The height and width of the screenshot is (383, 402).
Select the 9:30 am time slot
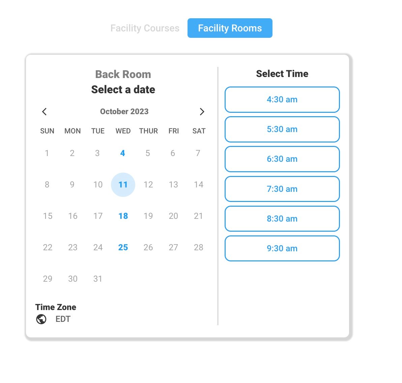click(x=282, y=248)
